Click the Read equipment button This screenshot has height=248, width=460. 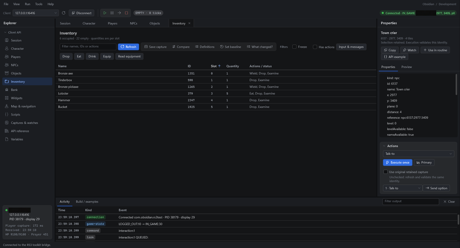pyautogui.click(x=129, y=56)
